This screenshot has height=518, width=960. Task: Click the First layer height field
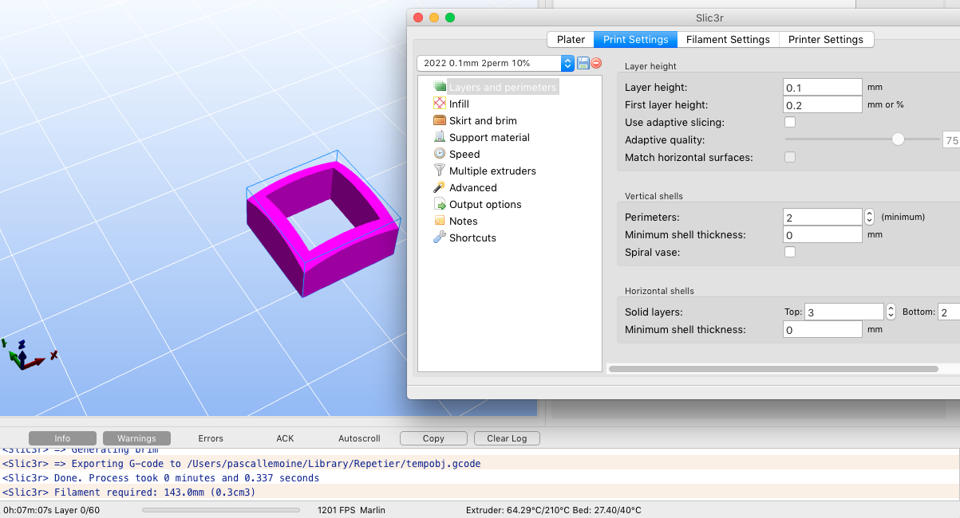823,104
